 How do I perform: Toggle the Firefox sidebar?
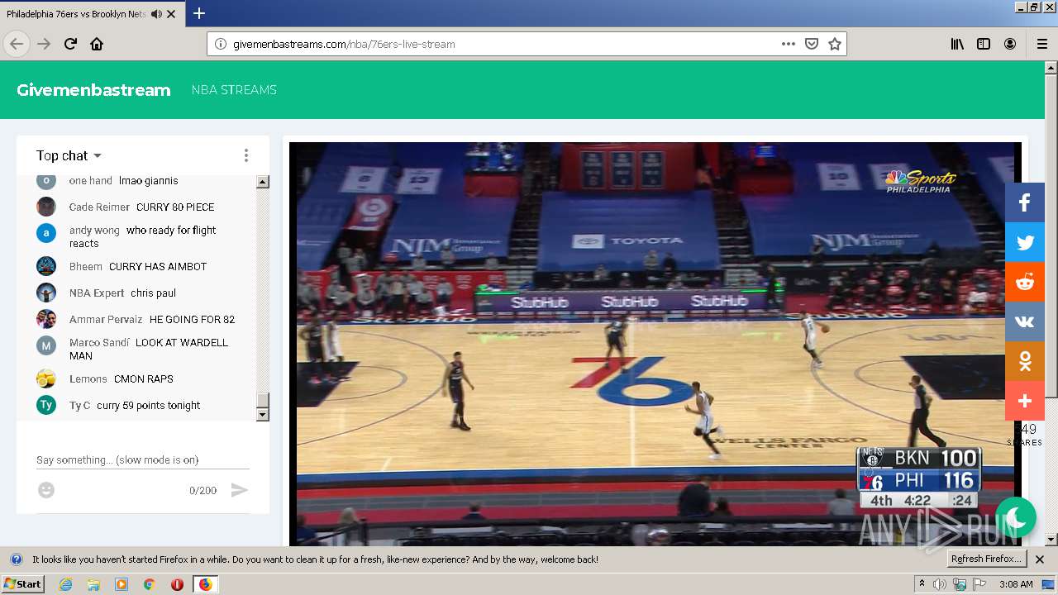(x=984, y=44)
